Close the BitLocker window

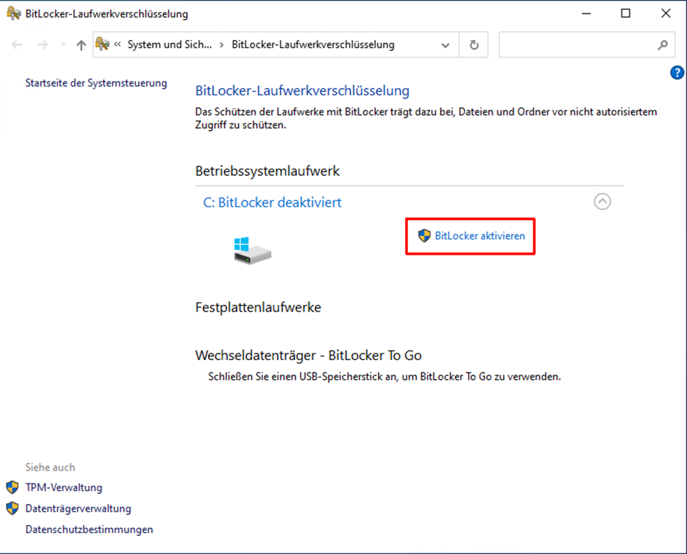666,14
